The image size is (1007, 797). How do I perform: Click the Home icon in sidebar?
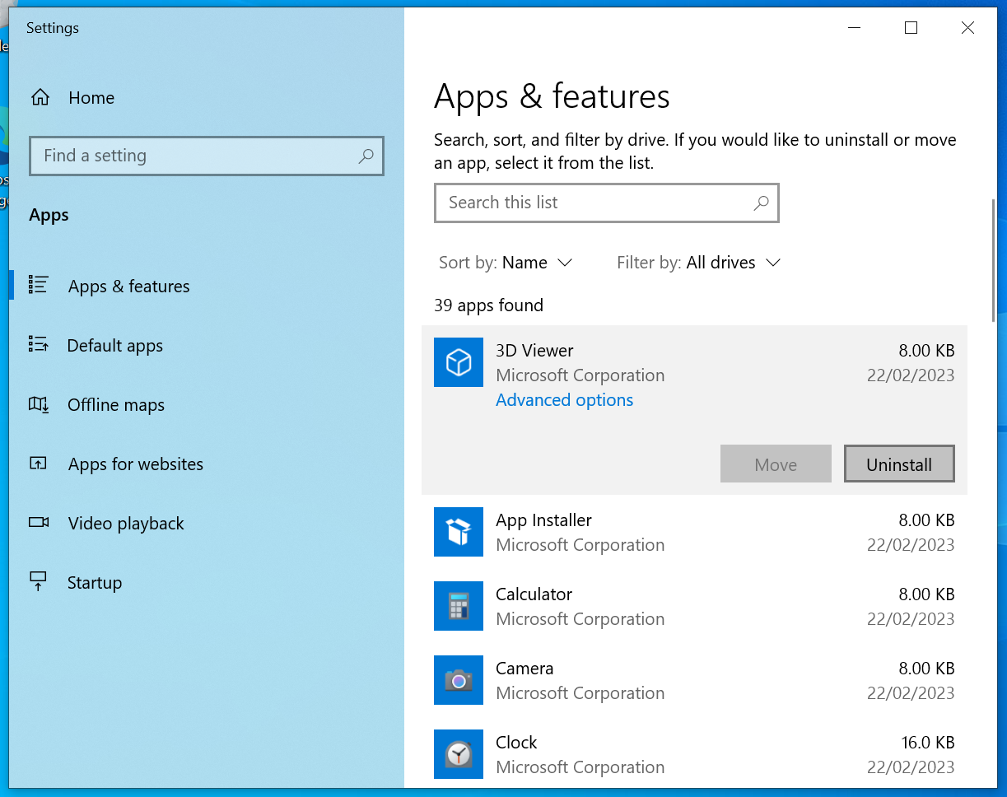(x=40, y=96)
